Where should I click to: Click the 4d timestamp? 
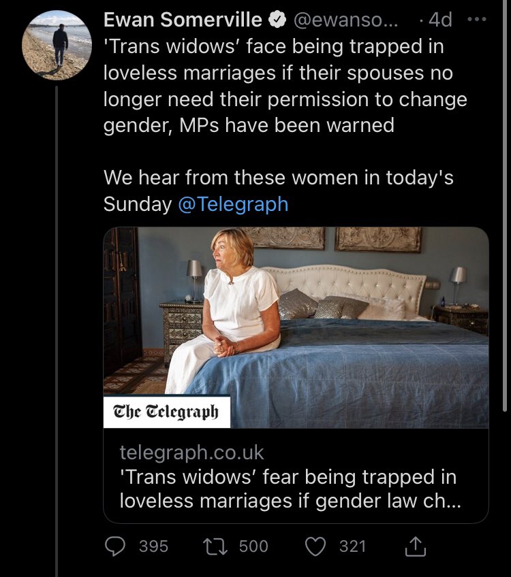(x=439, y=20)
